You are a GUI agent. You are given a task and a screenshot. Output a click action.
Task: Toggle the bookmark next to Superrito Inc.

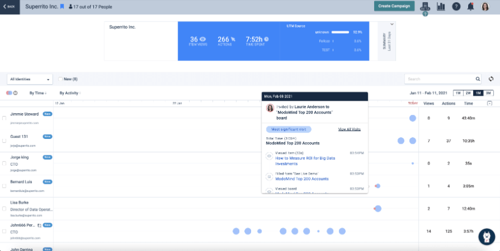62,6
